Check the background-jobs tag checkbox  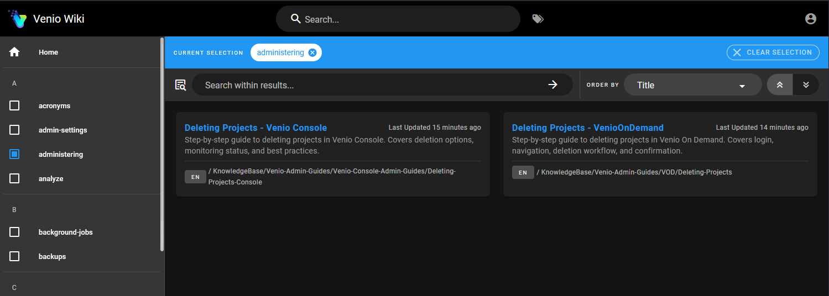[x=14, y=232]
